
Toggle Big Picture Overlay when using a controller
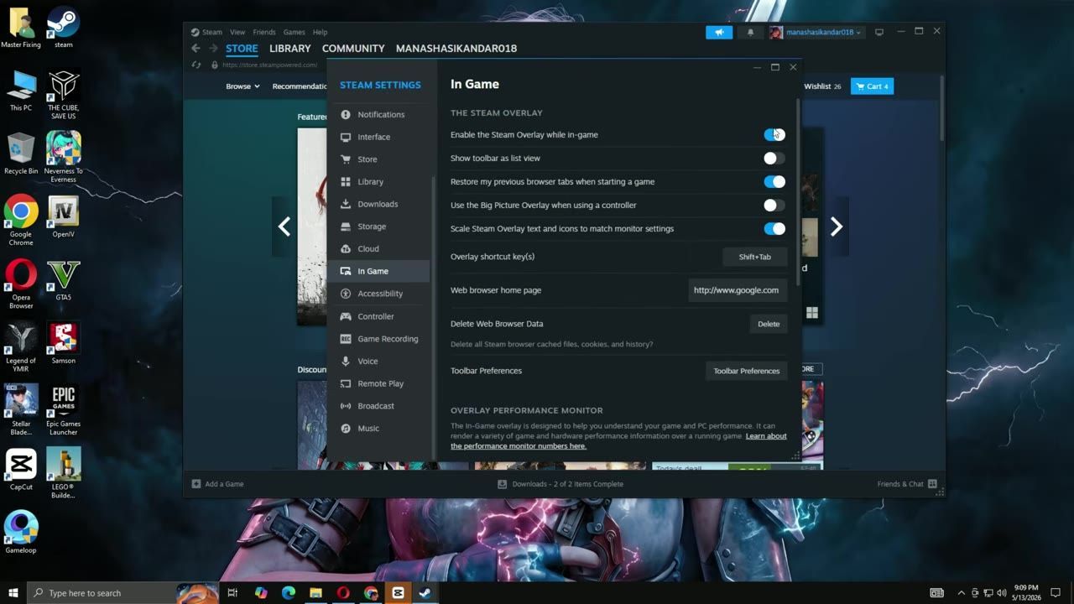774,205
